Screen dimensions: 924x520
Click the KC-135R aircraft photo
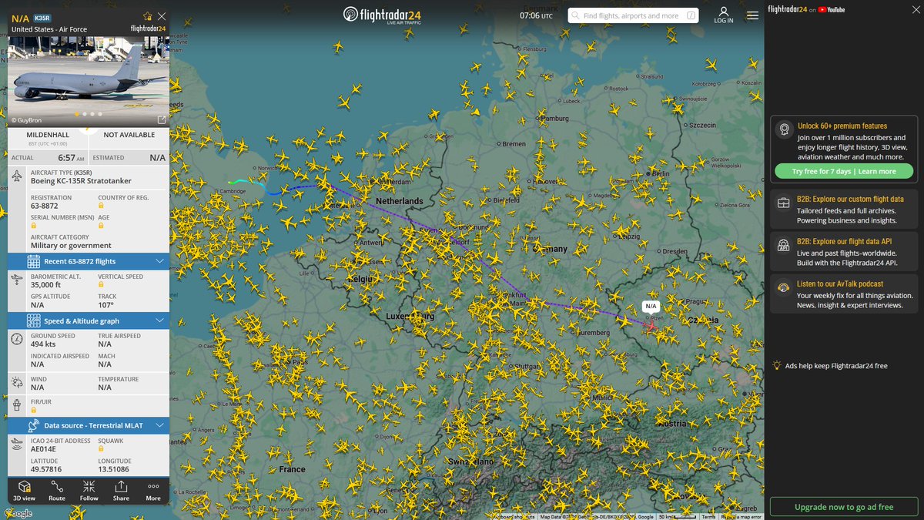(x=89, y=82)
